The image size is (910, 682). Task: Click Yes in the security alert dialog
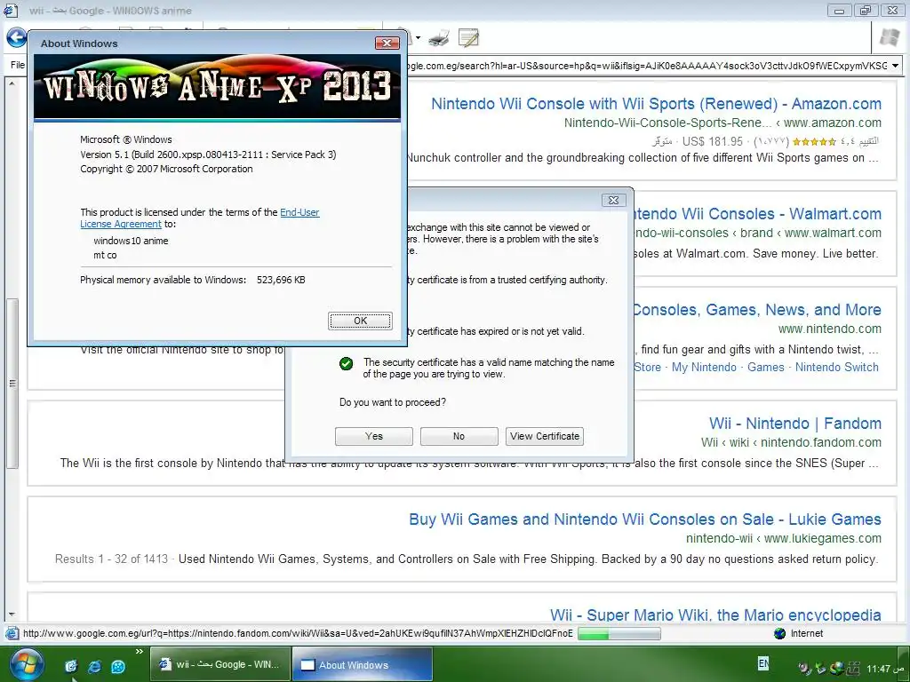tap(374, 436)
